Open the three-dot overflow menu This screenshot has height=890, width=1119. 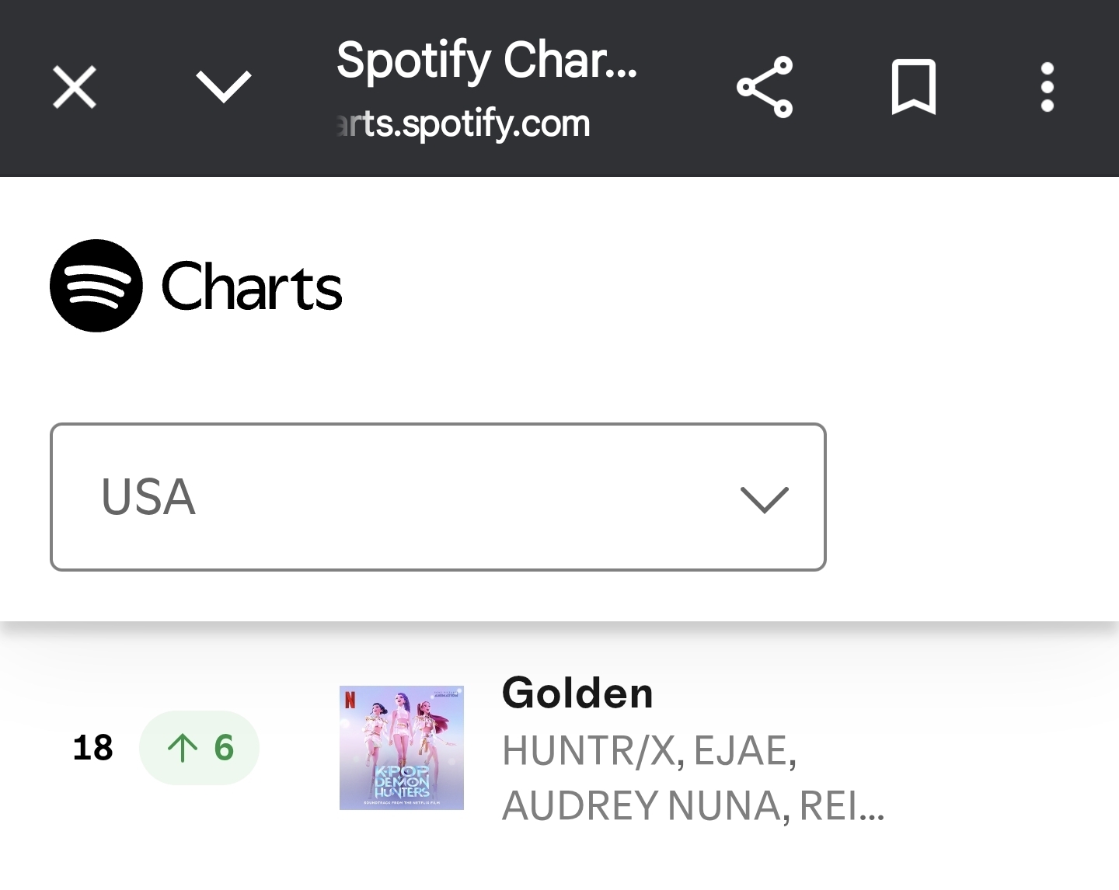[x=1048, y=87]
